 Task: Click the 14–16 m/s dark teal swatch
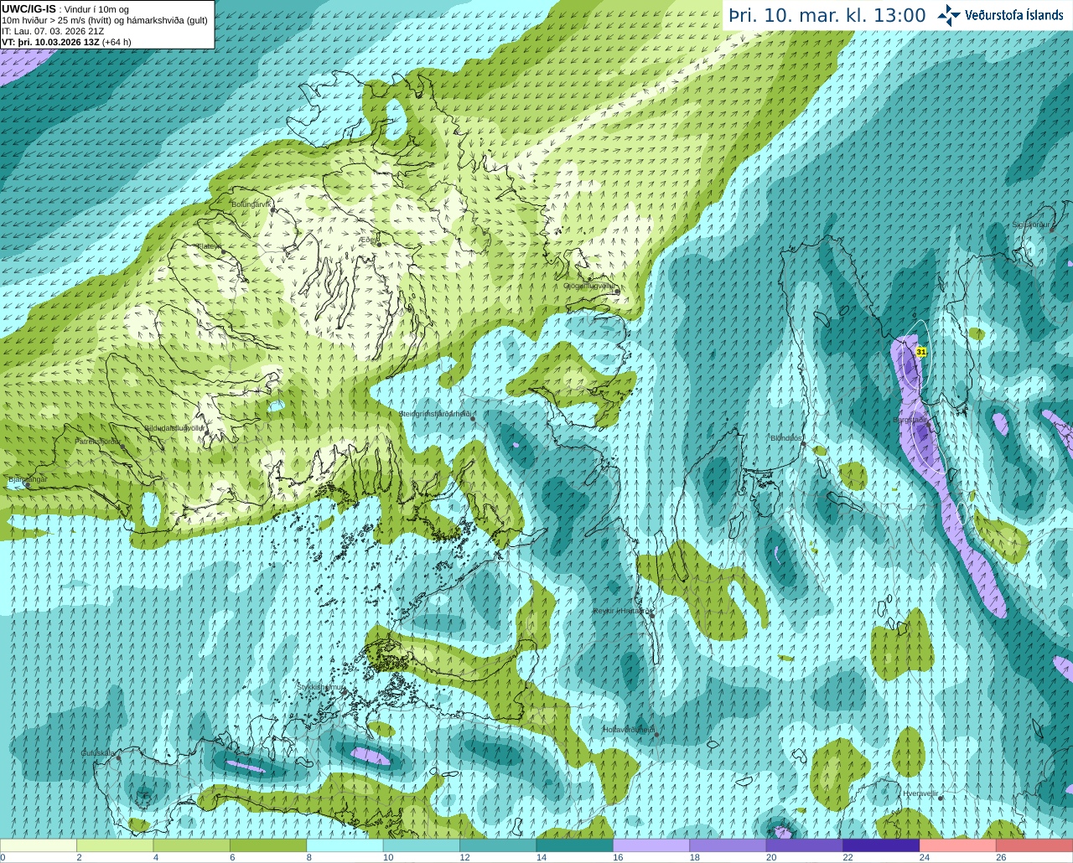pos(575,845)
